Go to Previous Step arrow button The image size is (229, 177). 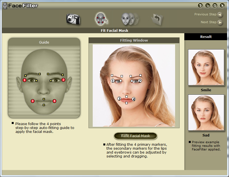click(x=220, y=15)
